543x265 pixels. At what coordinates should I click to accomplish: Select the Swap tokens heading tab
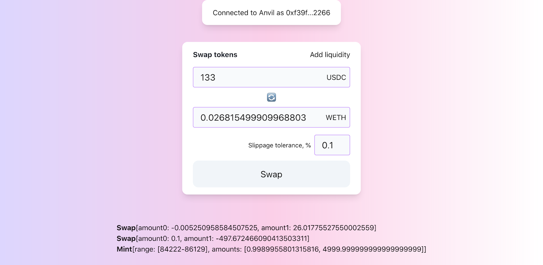pyautogui.click(x=215, y=55)
